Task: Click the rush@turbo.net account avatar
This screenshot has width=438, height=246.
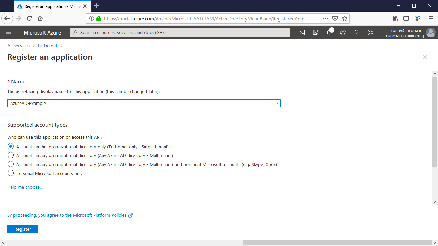Action: [x=430, y=32]
